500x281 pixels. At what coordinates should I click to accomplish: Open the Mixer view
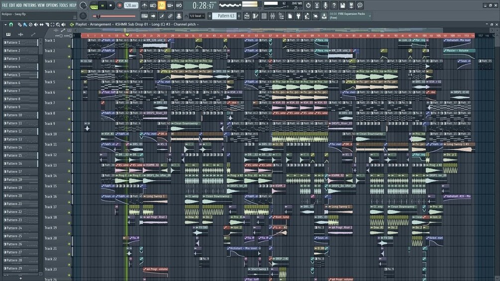273,15
